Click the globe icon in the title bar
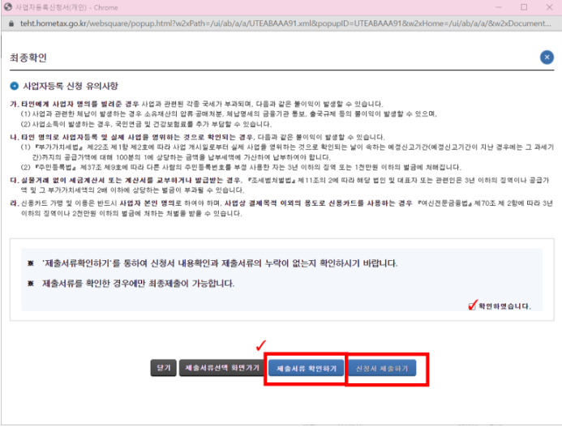The width and height of the screenshot is (562, 427). click(x=7, y=7)
